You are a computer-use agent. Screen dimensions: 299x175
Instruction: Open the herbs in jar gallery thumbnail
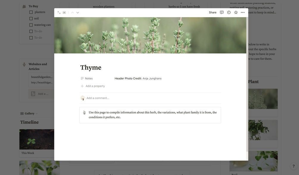click(263, 130)
